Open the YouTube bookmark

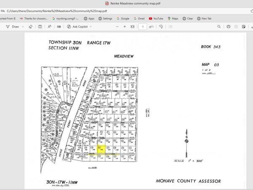pos(156,19)
